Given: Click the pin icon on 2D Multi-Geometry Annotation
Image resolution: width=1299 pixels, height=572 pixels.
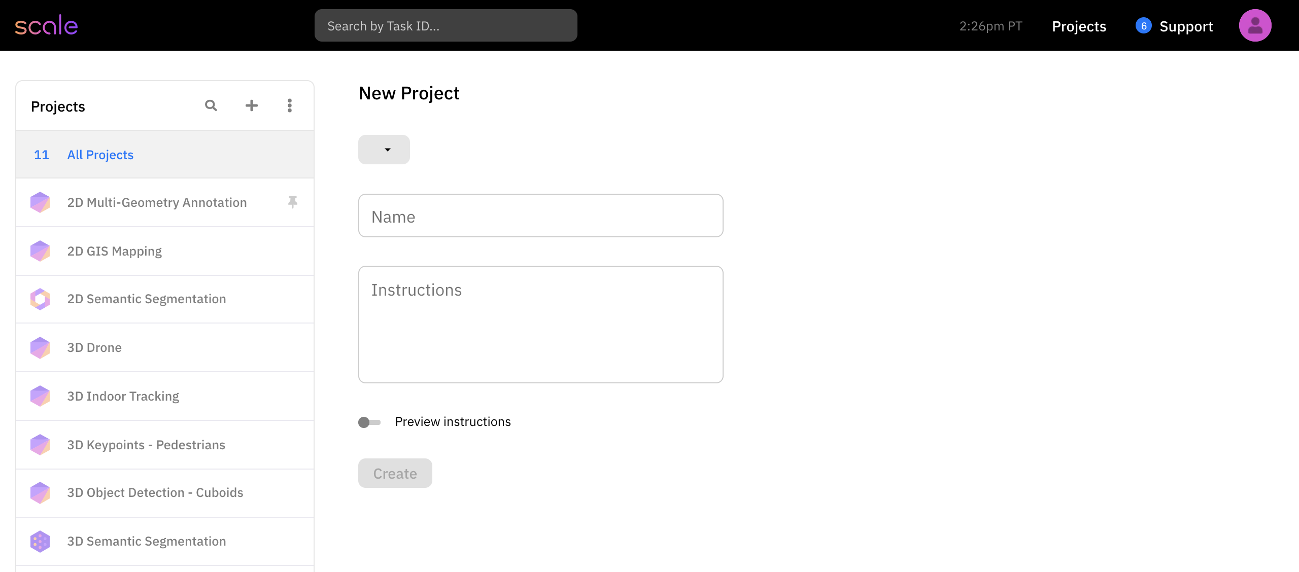Looking at the screenshot, I should coord(293,202).
